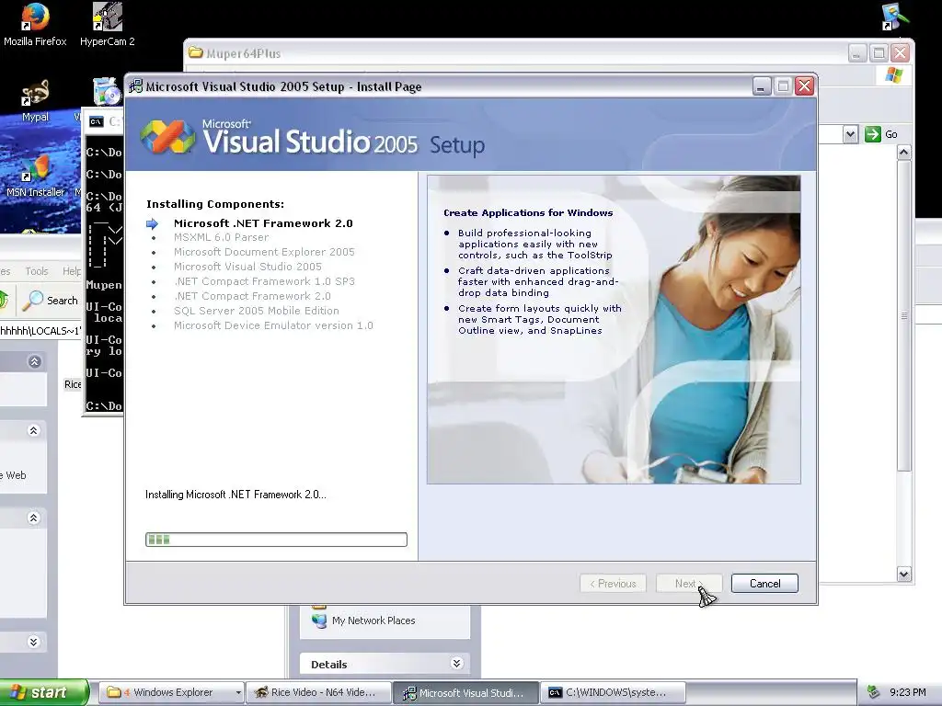
Task: Click the taskbar clock 9:23 PM
Action: tap(907, 692)
